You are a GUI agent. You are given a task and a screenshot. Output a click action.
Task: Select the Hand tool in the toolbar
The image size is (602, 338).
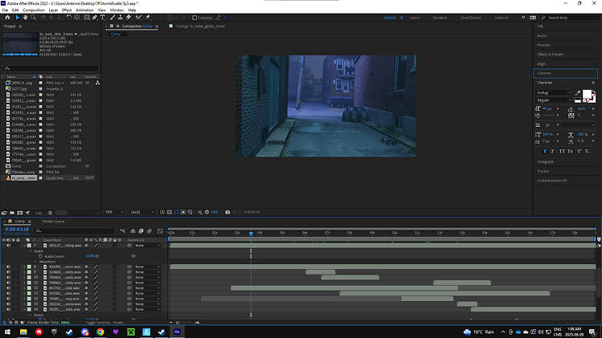pos(27,17)
